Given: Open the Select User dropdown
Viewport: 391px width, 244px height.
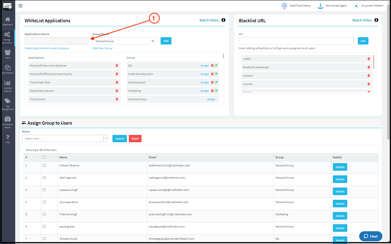Looking at the screenshot, I should tap(65, 138).
